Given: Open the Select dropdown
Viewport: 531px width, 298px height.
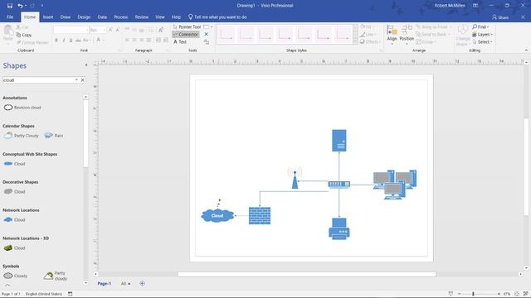Looking at the screenshot, I should tap(482, 42).
